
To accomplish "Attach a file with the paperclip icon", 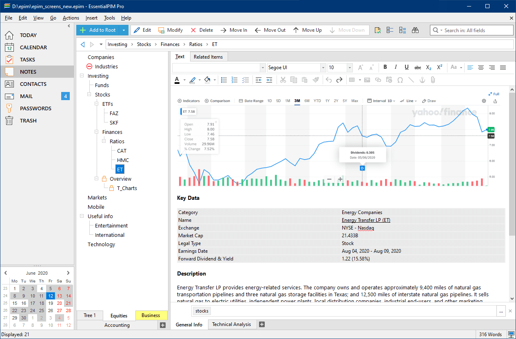I will pos(433,80).
